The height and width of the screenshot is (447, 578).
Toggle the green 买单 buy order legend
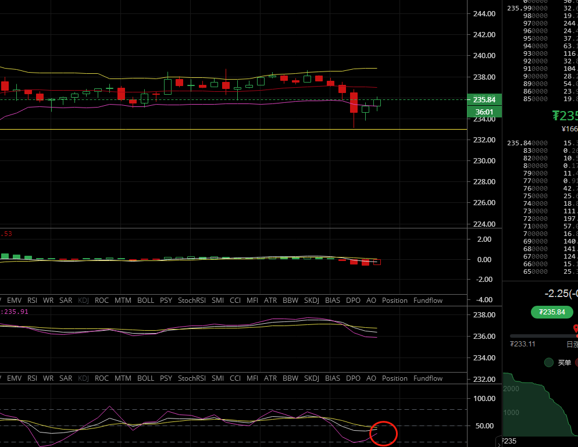(x=548, y=363)
